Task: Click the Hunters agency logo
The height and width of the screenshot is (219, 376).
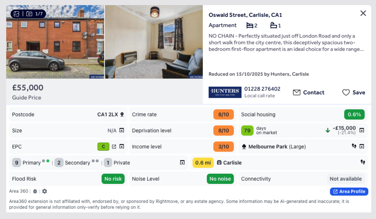Action: [x=225, y=92]
